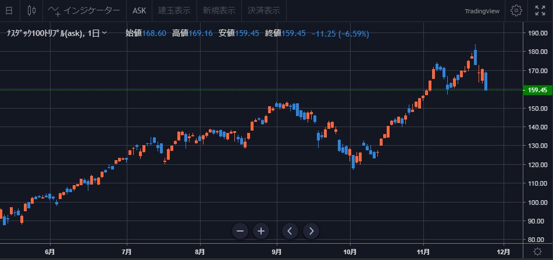Click the 110.00 price axis label
This screenshot has height=260, width=553.
pyautogui.click(x=538, y=183)
